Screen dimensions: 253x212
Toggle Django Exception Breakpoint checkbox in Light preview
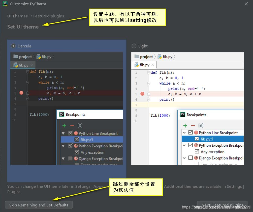coord(191,158)
